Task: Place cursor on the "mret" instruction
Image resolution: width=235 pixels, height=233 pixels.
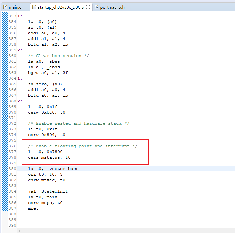Action: (33, 208)
